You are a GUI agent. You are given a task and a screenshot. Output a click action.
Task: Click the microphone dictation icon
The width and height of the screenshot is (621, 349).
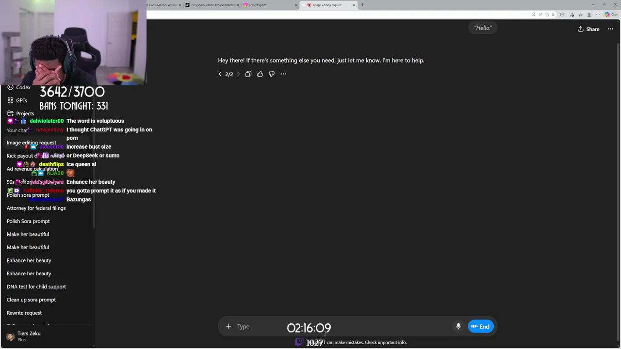click(x=458, y=326)
